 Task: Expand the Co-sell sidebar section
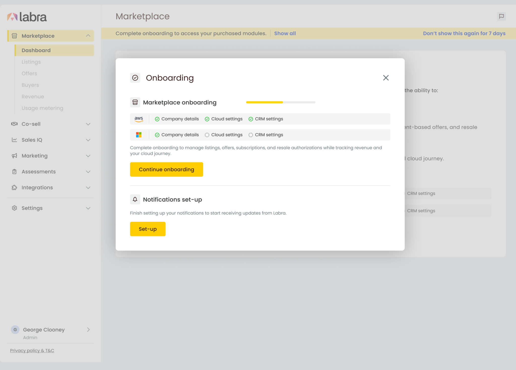(88, 124)
